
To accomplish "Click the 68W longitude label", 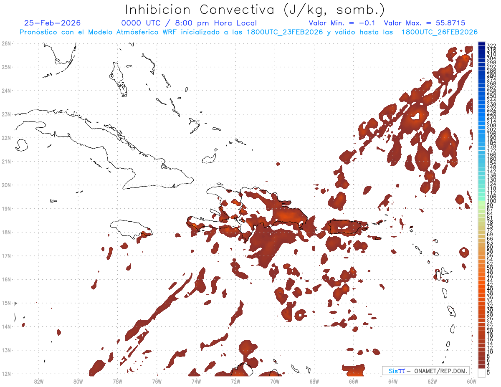I will point(314,381).
